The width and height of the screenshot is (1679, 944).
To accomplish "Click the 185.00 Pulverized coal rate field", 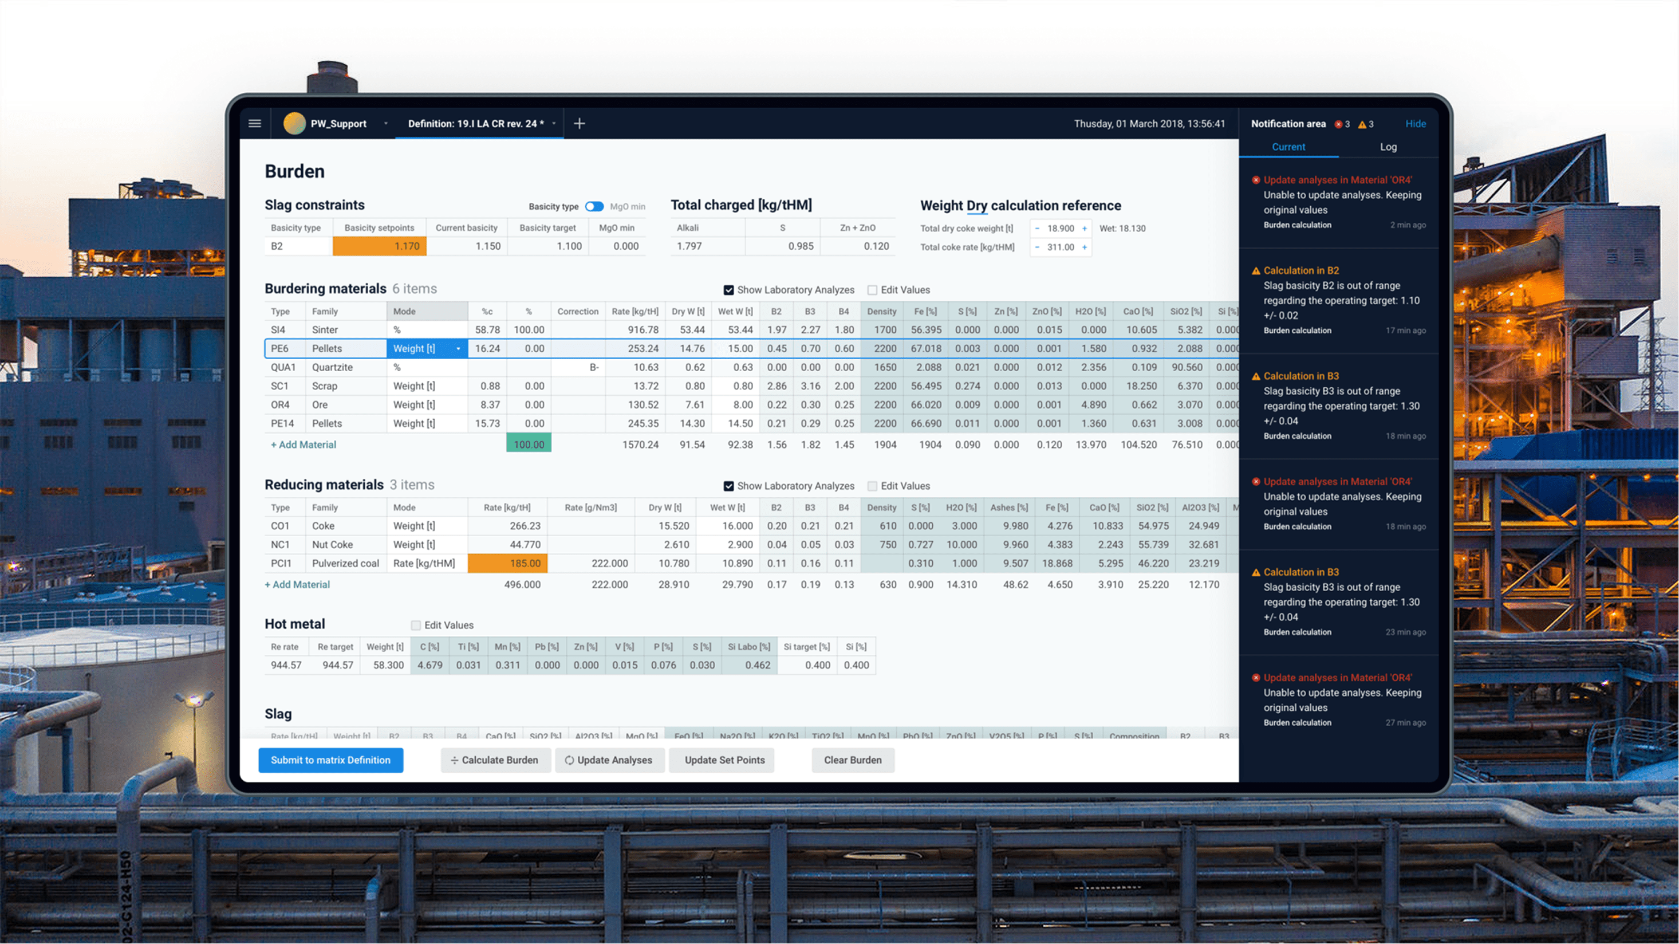I will point(507,563).
